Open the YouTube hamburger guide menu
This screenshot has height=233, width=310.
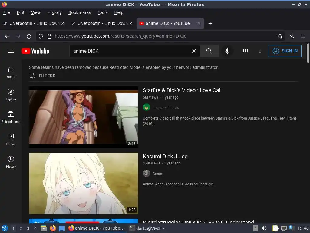tap(11, 51)
